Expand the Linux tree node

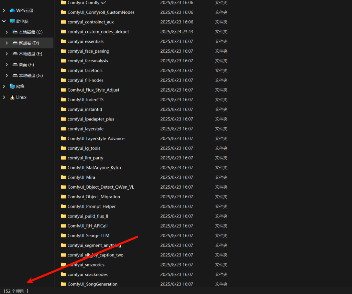[4, 97]
